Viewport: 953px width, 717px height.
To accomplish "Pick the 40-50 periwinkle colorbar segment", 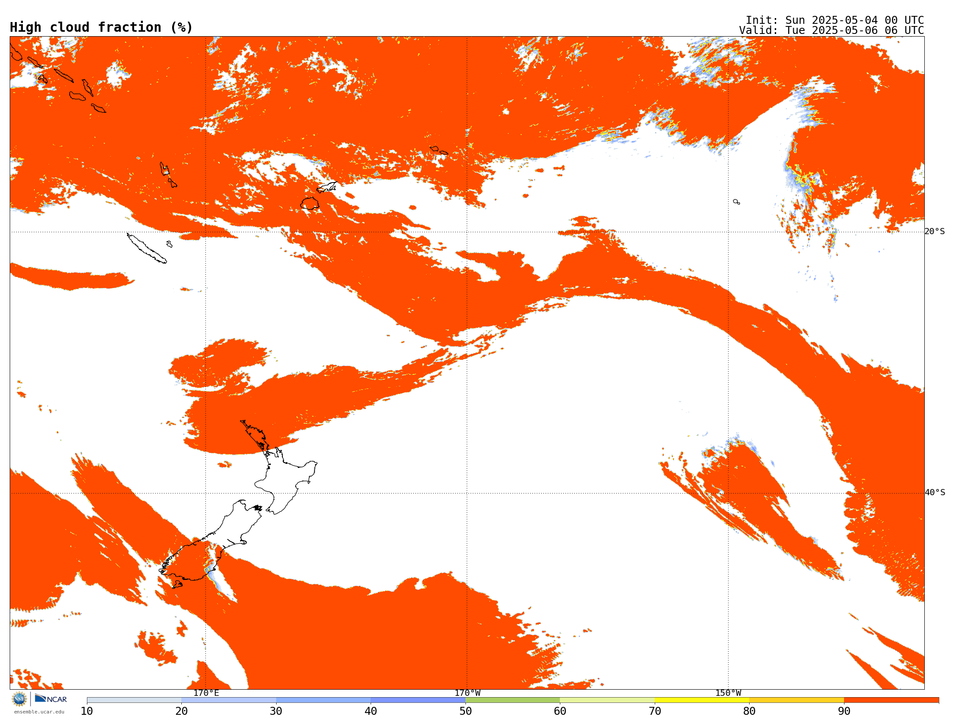I will [x=418, y=700].
